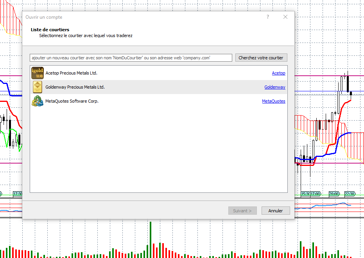Select the Acetop Precious Metals Ltd. row
364x258 pixels.
click(159, 73)
